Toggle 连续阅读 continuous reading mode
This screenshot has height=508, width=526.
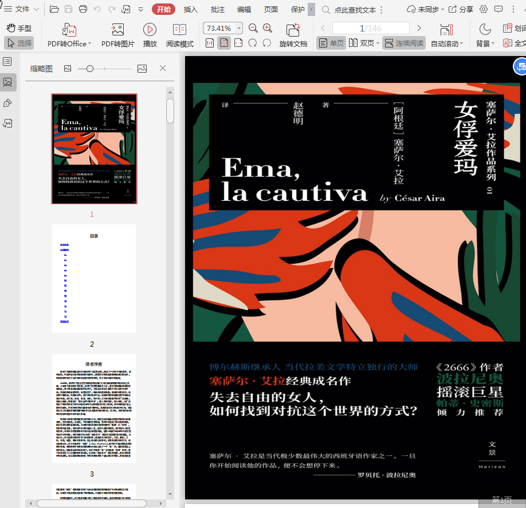pos(404,43)
